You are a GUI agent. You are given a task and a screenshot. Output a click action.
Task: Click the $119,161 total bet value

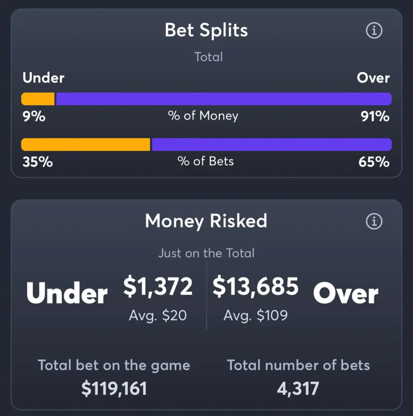(x=114, y=389)
